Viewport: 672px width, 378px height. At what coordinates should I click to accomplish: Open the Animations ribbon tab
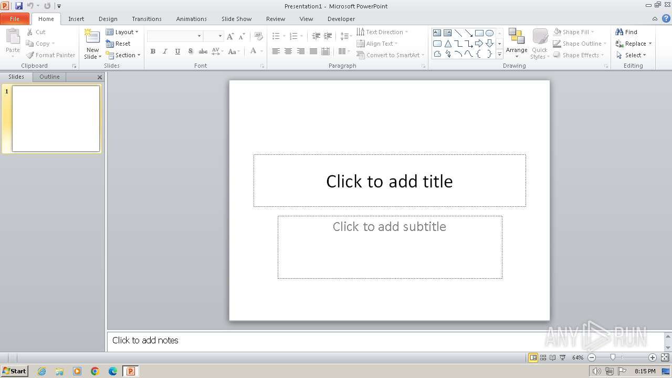pyautogui.click(x=192, y=19)
